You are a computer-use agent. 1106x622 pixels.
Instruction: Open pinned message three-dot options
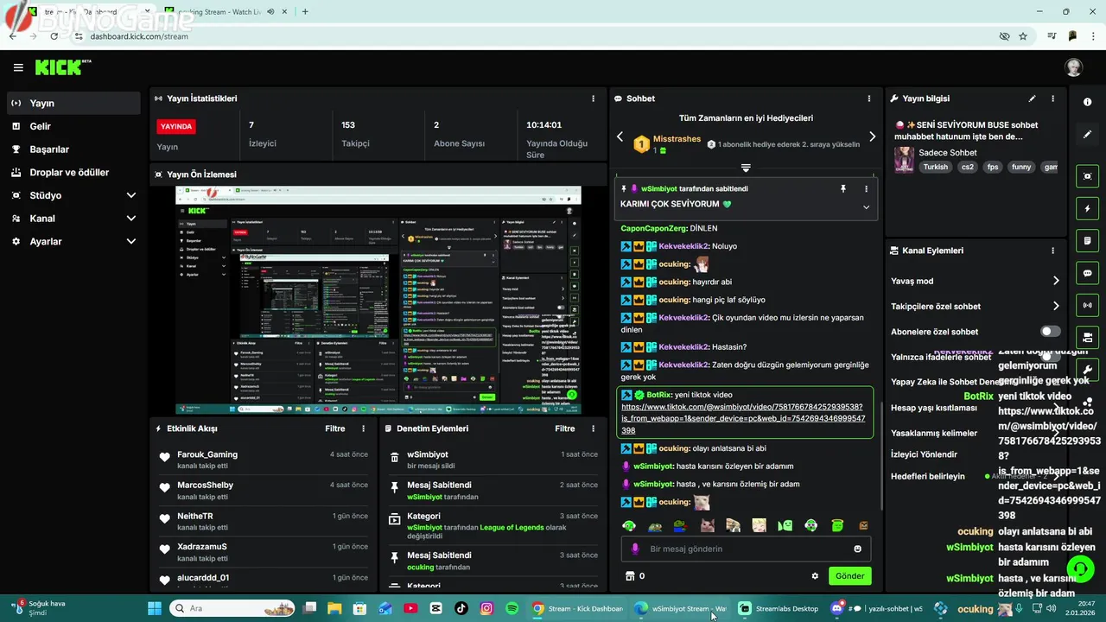[x=866, y=188]
